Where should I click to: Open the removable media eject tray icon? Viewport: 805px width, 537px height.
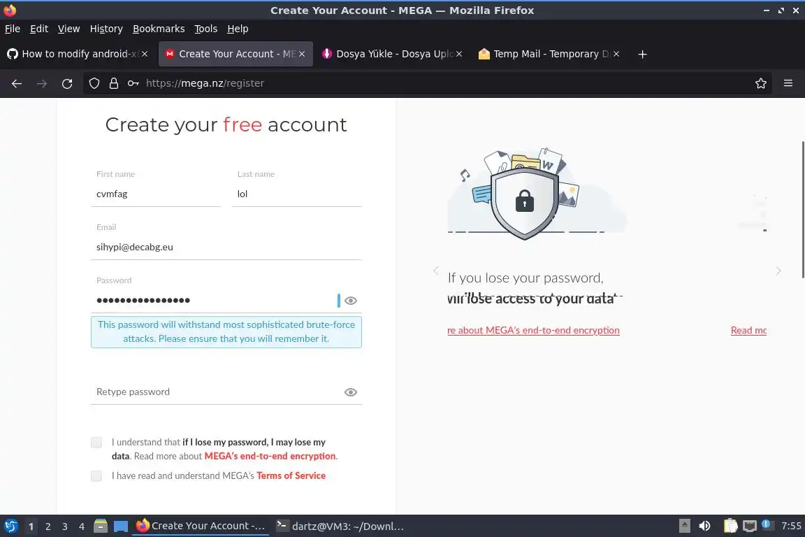coord(684,527)
